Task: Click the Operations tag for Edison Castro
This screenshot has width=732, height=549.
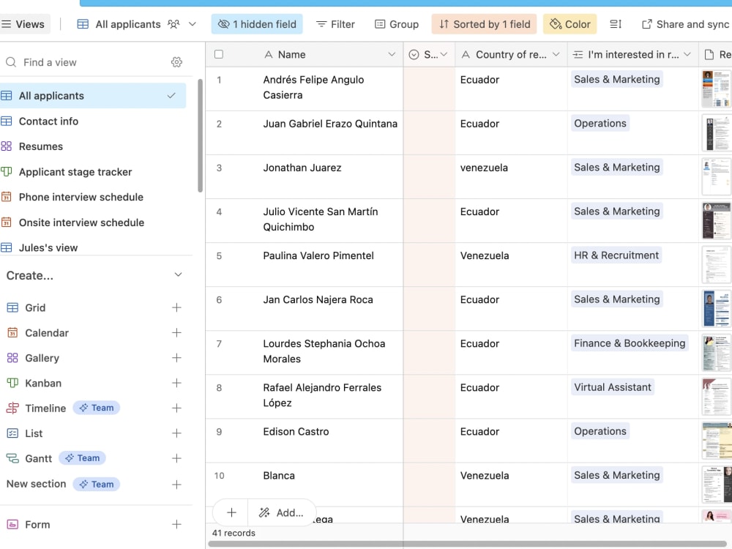Action: pyautogui.click(x=600, y=431)
